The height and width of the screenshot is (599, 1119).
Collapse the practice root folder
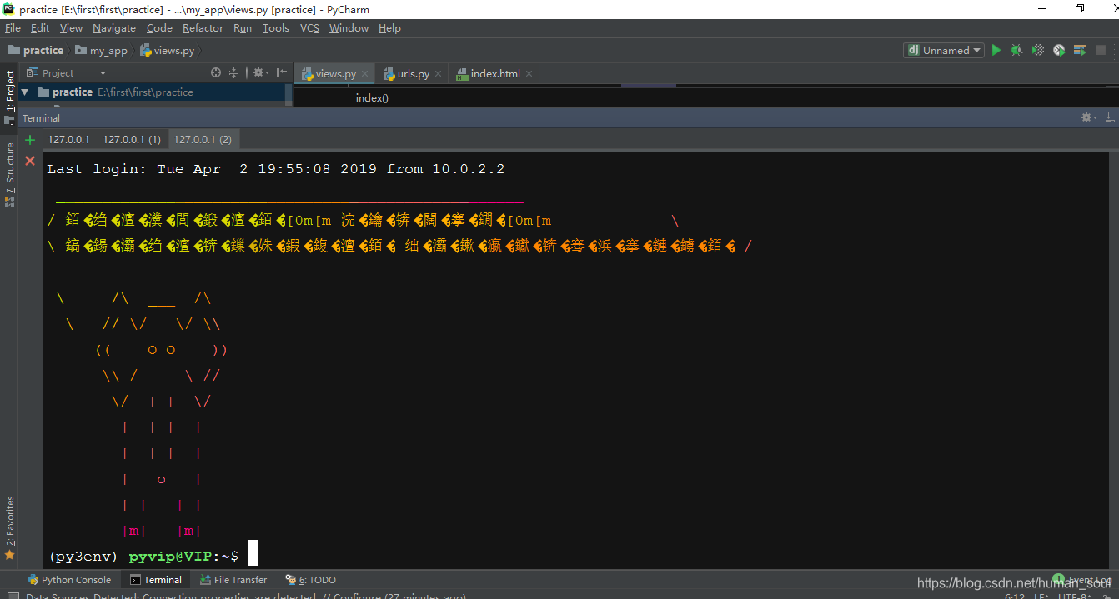click(x=25, y=92)
